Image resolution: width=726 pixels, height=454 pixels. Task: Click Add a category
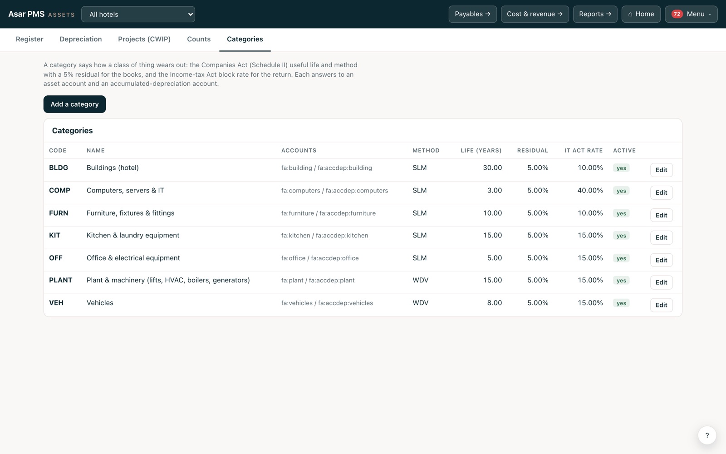(x=74, y=104)
